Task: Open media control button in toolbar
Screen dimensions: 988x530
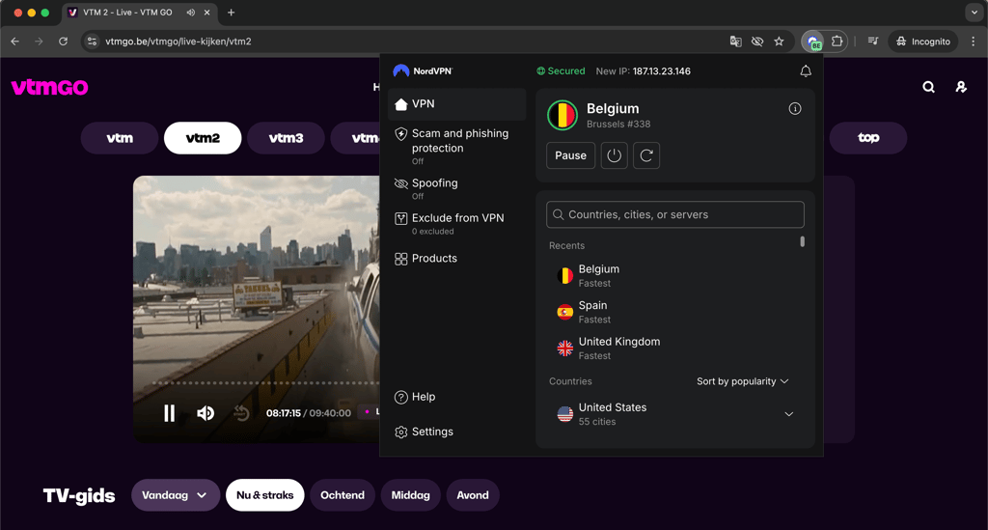Action: coord(872,42)
